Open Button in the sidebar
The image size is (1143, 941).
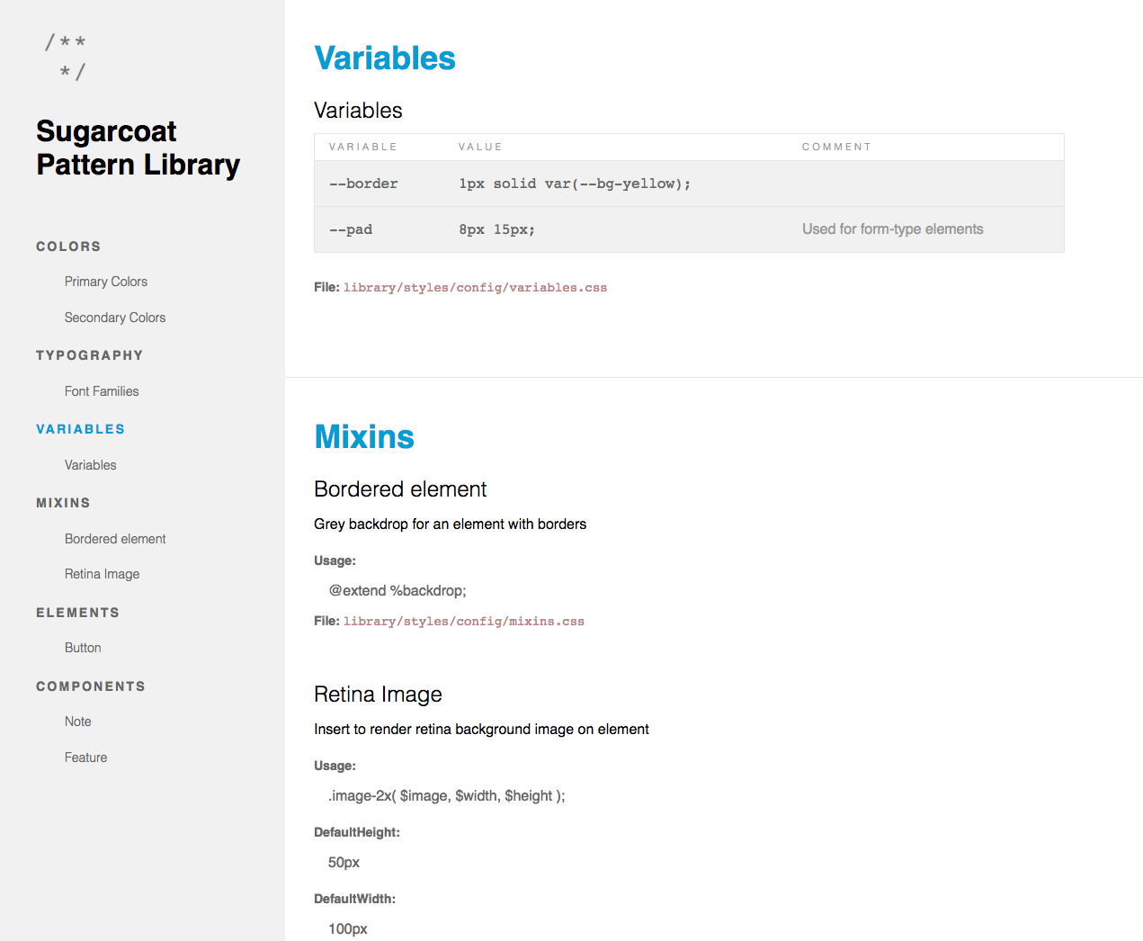coord(83,648)
